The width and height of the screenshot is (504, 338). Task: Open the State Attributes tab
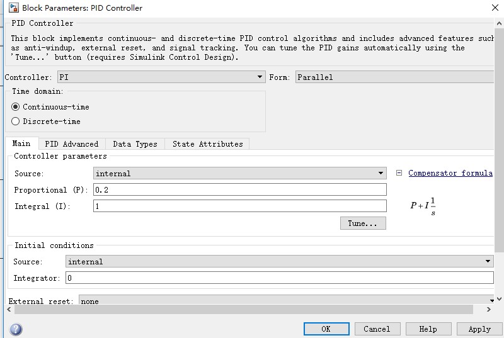click(x=207, y=144)
